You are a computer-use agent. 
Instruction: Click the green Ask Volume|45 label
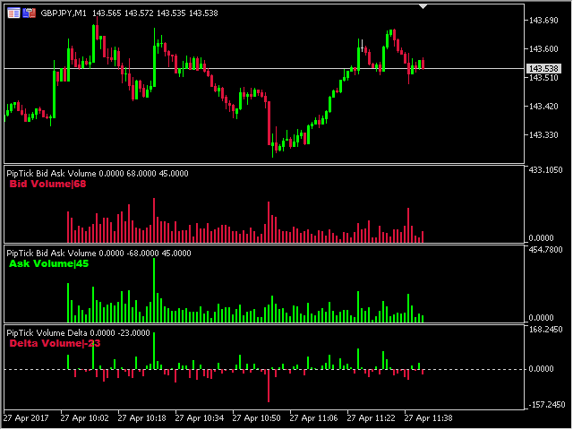point(48,263)
